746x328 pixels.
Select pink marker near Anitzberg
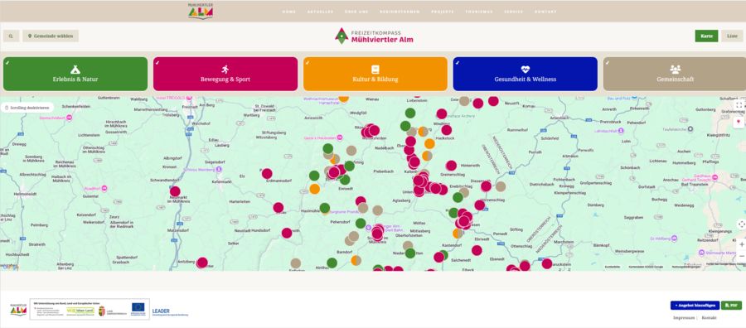(x=202, y=263)
